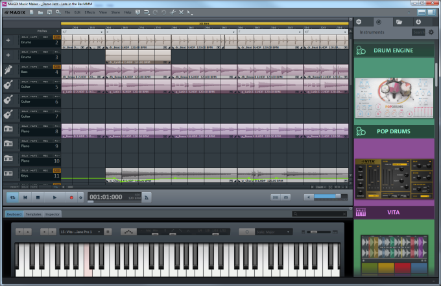Click the guitar icon on track 6
The image size is (441, 286).
(x=8, y=100)
